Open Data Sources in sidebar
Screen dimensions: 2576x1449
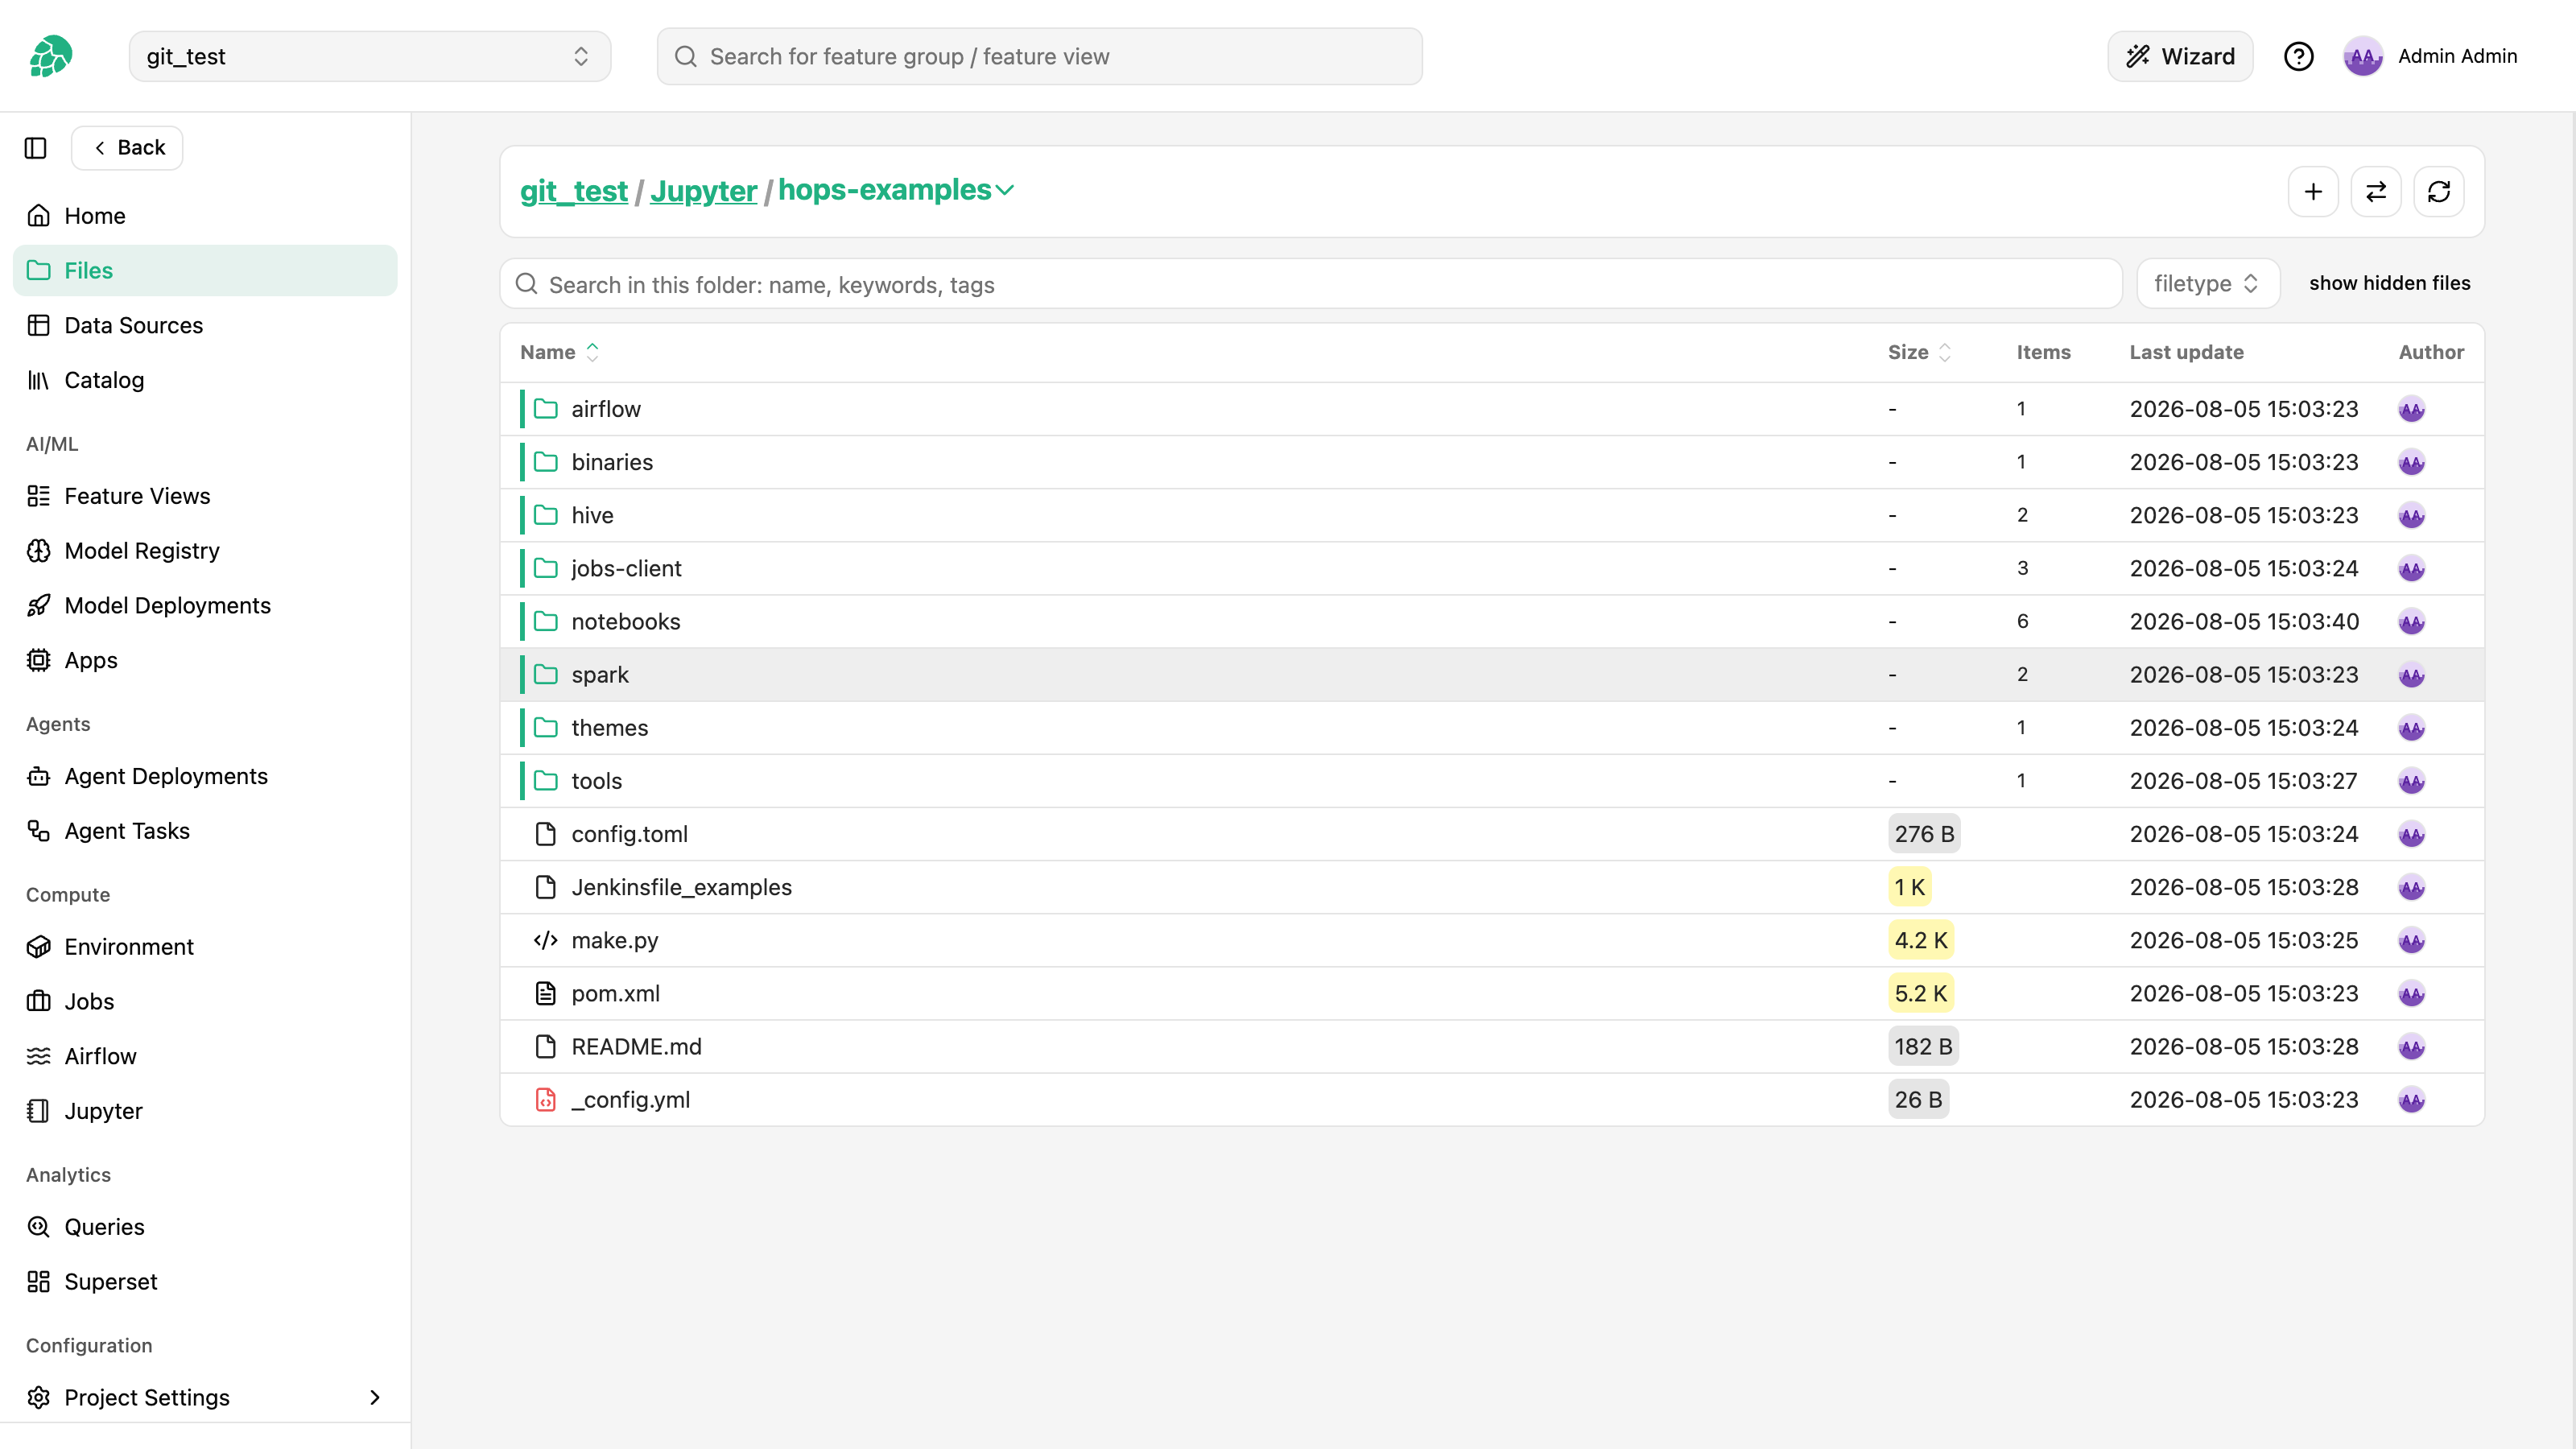[x=205, y=325]
